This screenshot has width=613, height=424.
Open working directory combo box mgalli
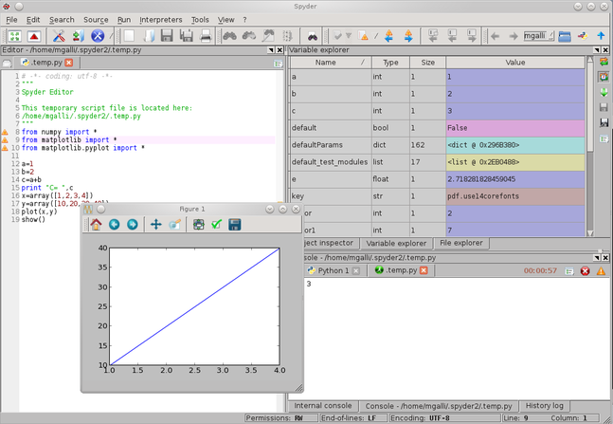(x=539, y=36)
